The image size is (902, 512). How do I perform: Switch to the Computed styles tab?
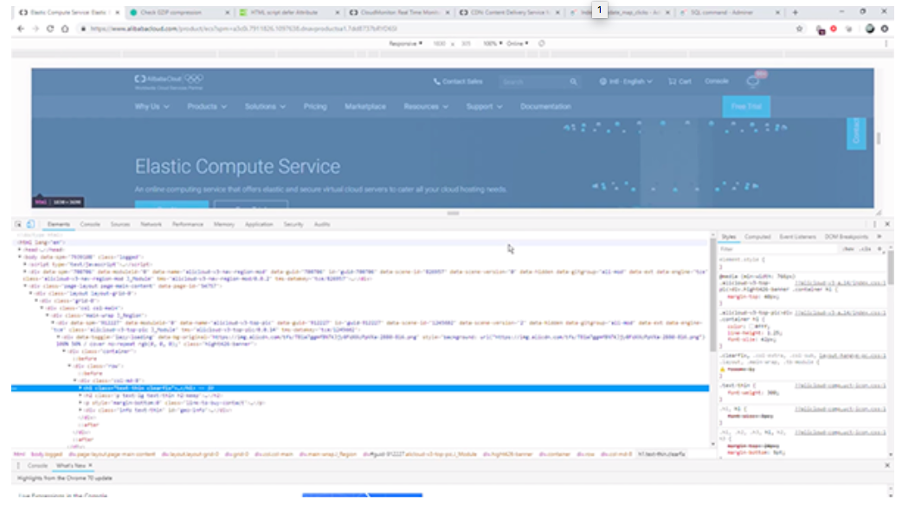click(x=757, y=236)
